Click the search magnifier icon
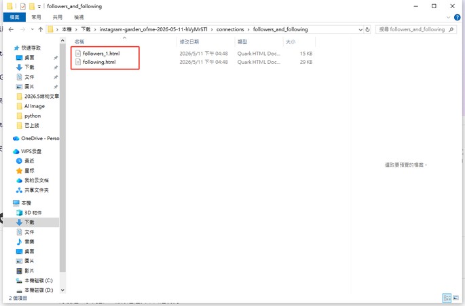The width and height of the screenshot is (465, 306). point(451,29)
